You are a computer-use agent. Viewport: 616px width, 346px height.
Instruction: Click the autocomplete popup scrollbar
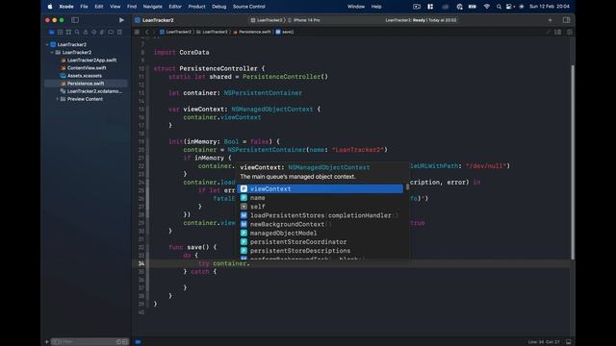(407, 187)
